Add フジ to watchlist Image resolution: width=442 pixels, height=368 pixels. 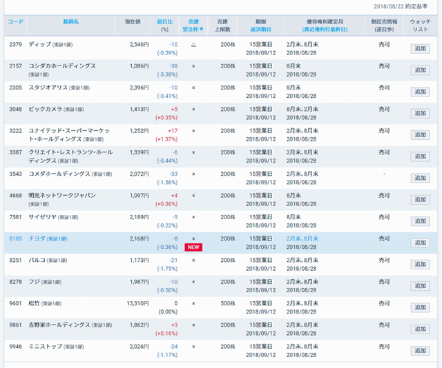[420, 286]
